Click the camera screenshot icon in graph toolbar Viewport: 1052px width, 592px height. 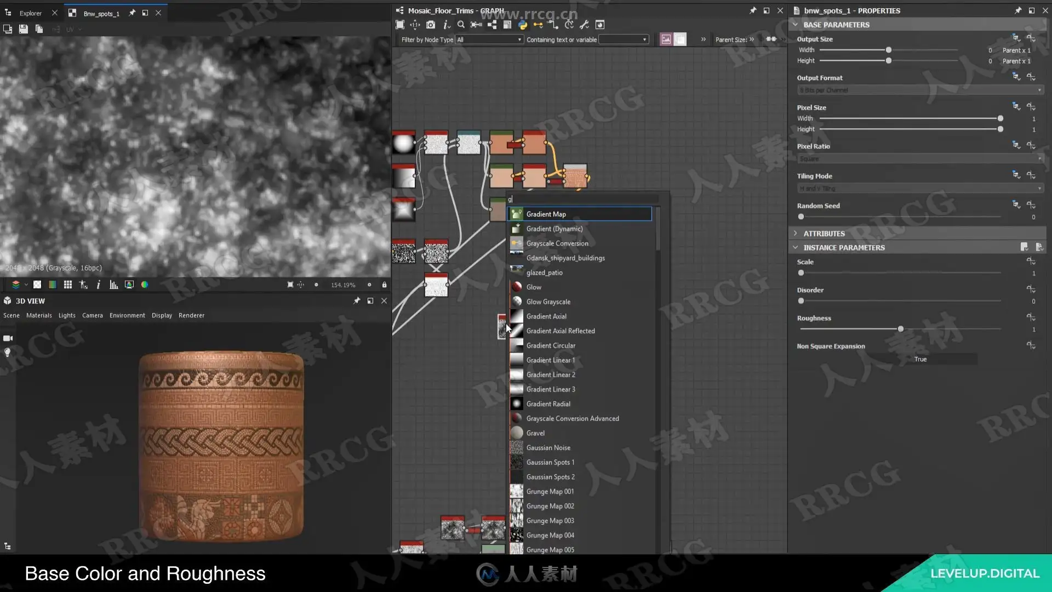[431, 25]
